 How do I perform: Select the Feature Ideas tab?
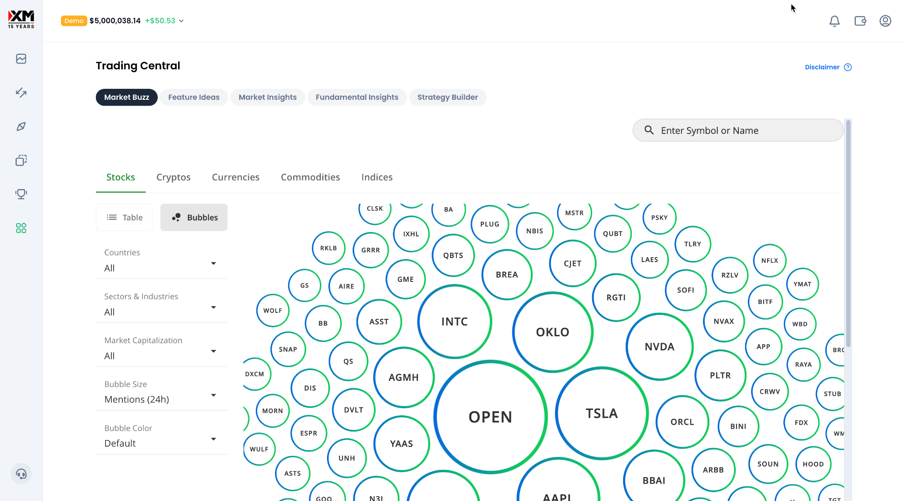click(194, 97)
